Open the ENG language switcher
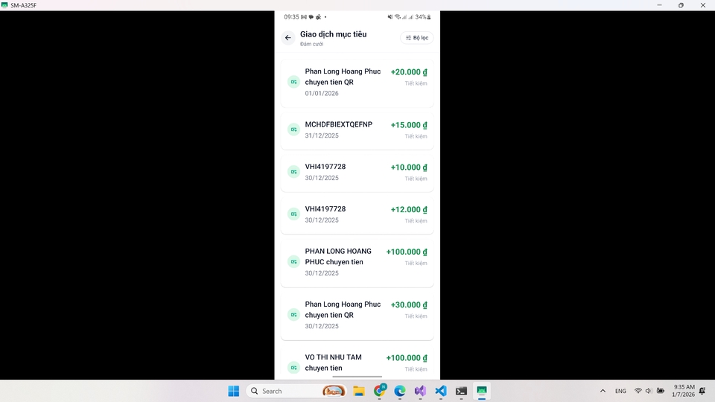Viewport: 715px width, 402px height. pyautogui.click(x=620, y=391)
